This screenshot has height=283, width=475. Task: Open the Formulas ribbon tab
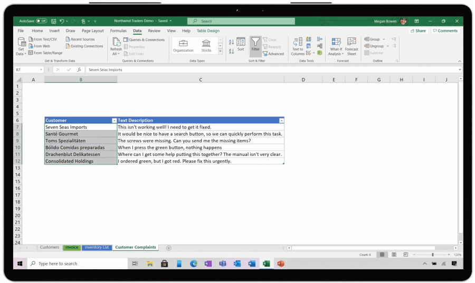118,31
